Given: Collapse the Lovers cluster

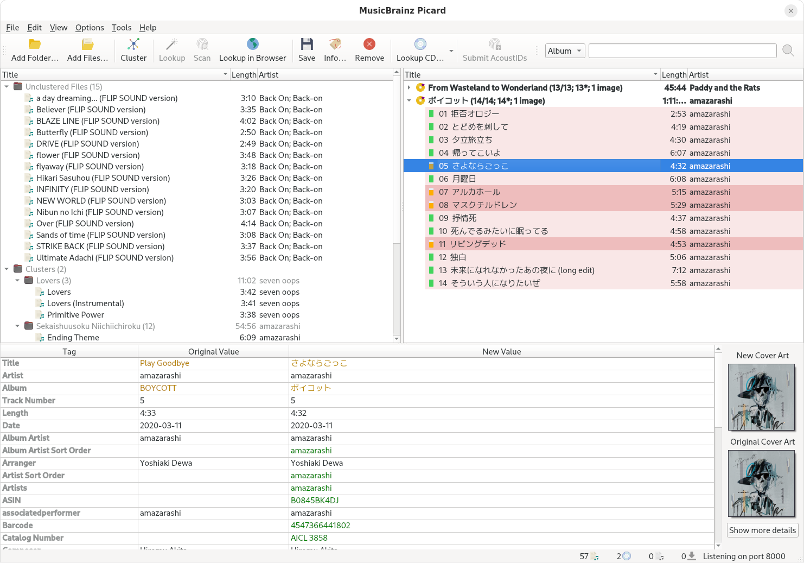Looking at the screenshot, I should pos(17,281).
